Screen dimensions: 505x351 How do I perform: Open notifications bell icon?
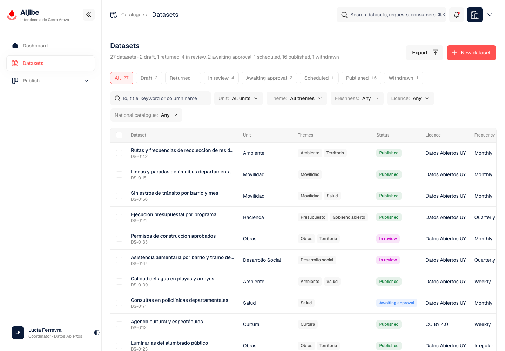457,15
